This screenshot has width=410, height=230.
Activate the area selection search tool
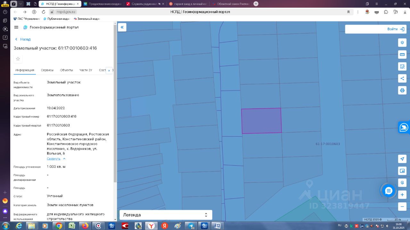click(x=402, y=66)
